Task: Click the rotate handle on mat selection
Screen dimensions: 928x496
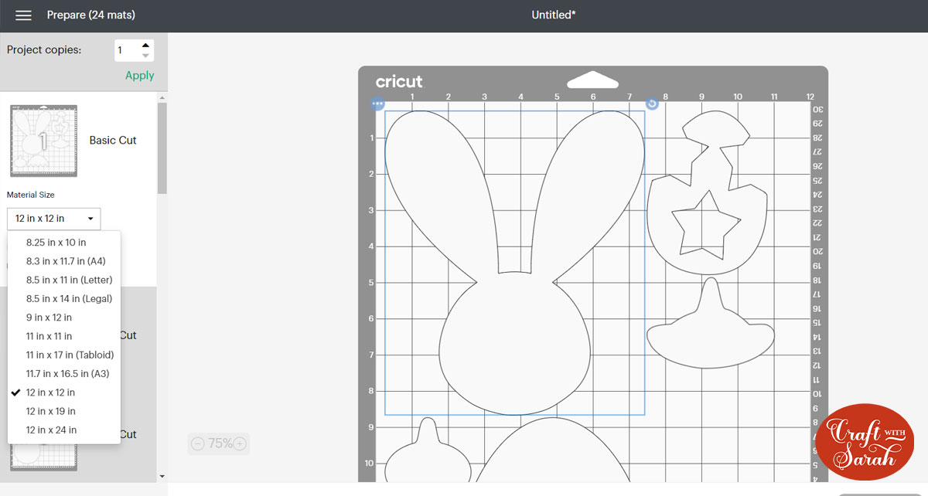Action: [652, 104]
